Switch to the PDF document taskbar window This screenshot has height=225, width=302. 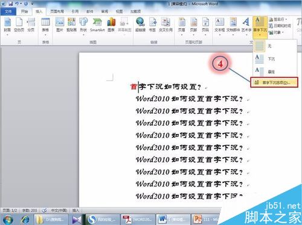tap(138, 220)
